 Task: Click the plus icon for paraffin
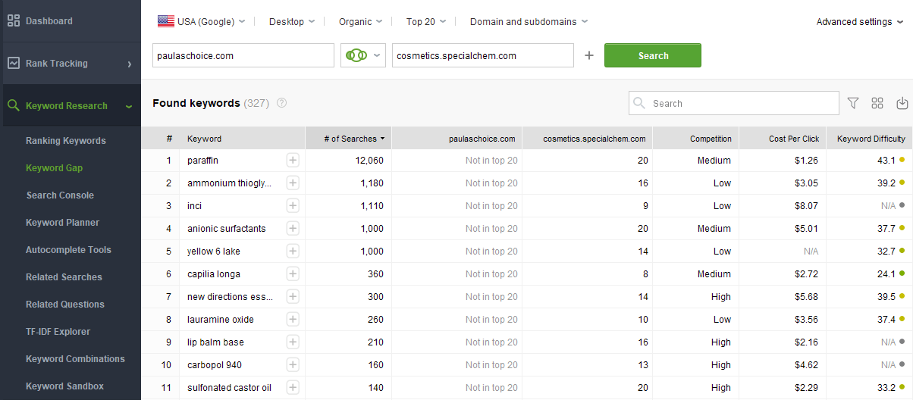(293, 160)
